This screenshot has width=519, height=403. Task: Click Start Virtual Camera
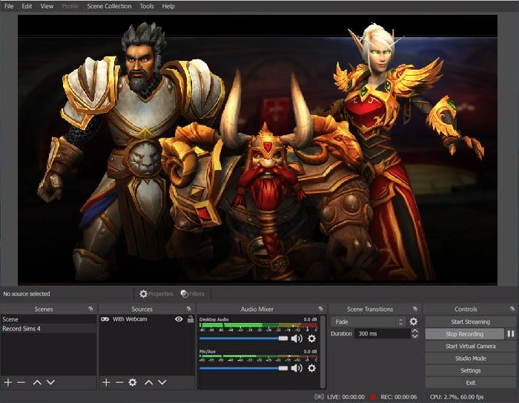(x=470, y=347)
